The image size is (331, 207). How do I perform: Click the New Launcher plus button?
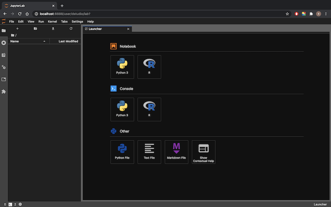17,29
